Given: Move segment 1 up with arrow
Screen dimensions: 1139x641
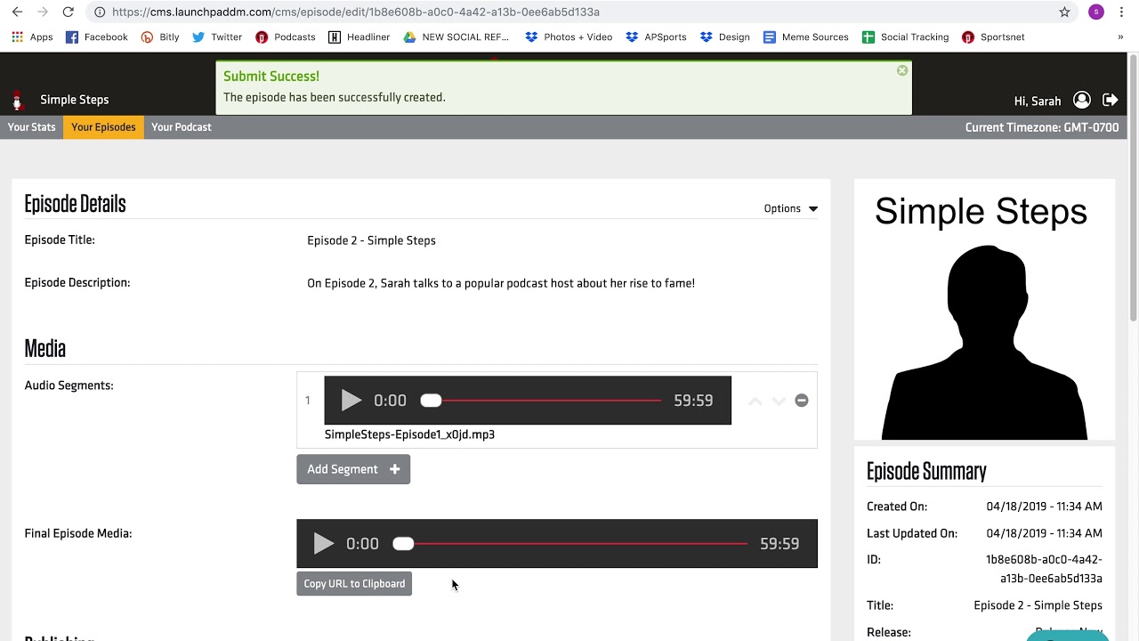Looking at the screenshot, I should coord(755,401).
